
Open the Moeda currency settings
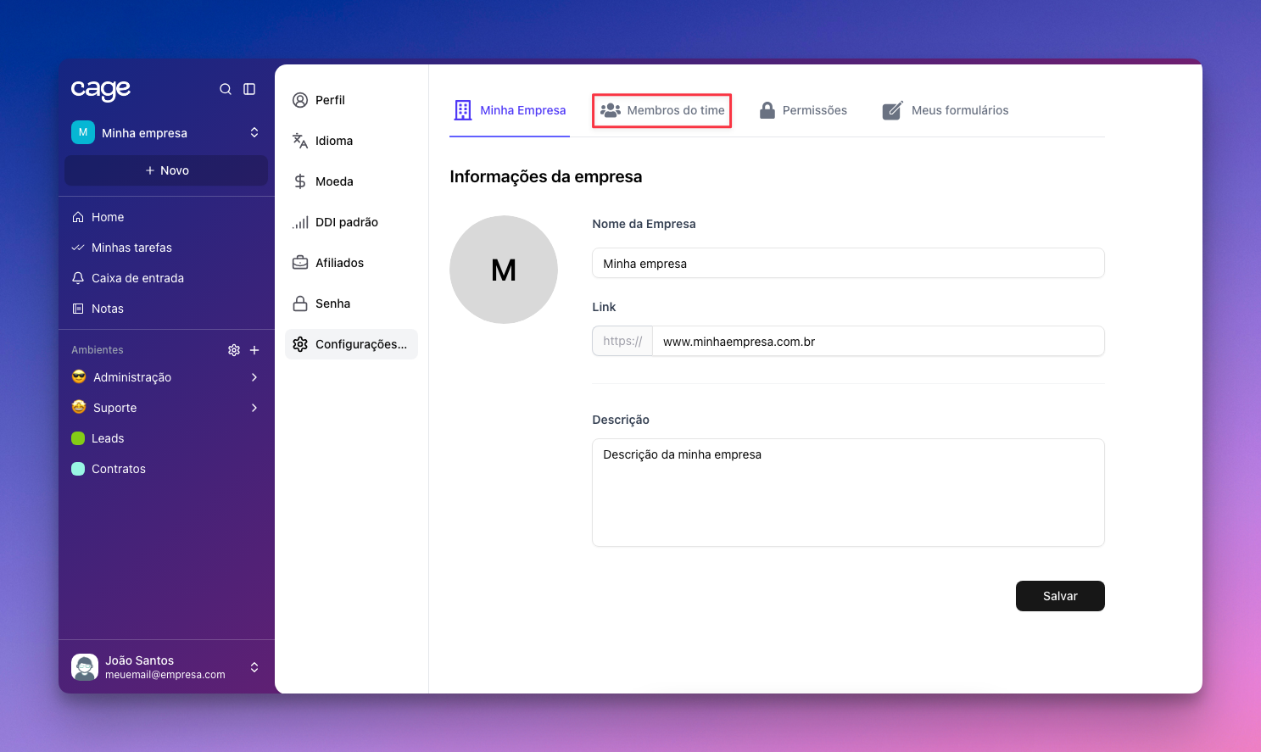point(333,181)
